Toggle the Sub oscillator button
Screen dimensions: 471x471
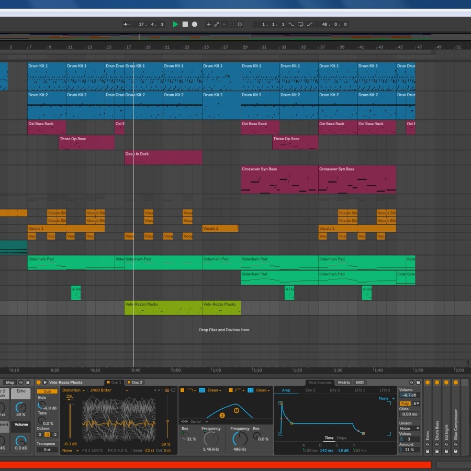click(x=47, y=391)
